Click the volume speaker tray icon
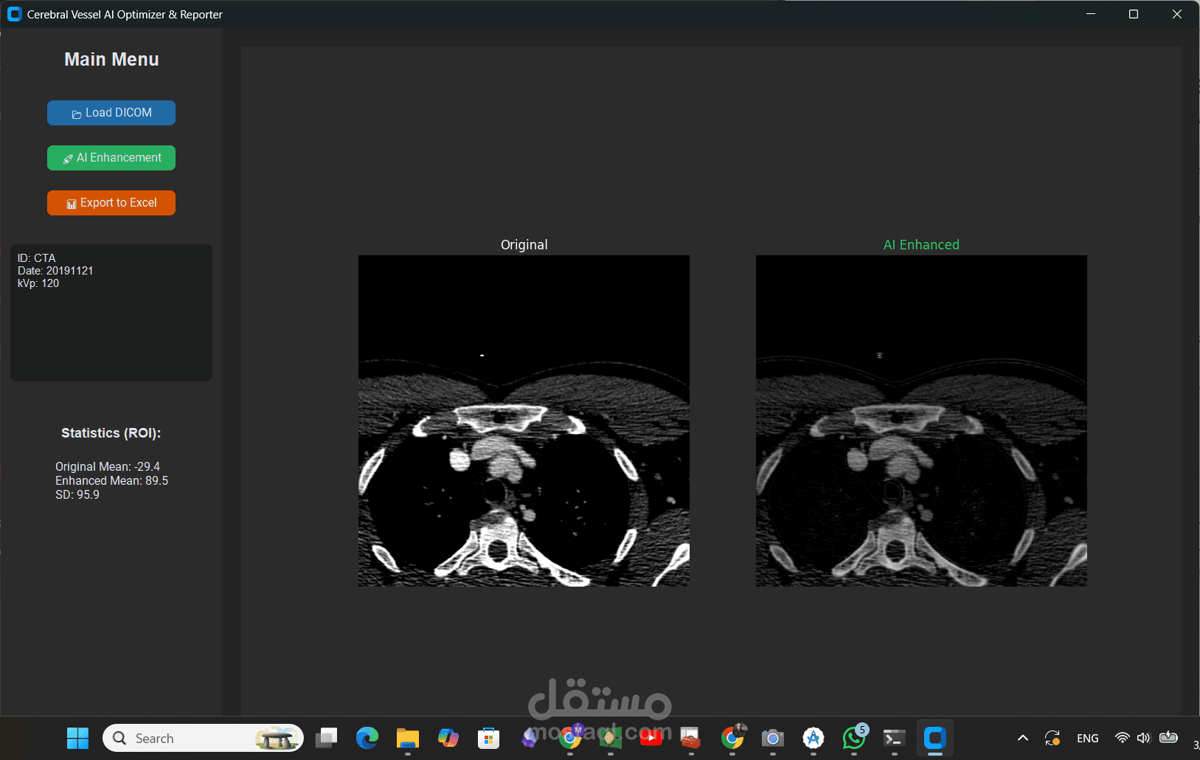 (x=1144, y=738)
